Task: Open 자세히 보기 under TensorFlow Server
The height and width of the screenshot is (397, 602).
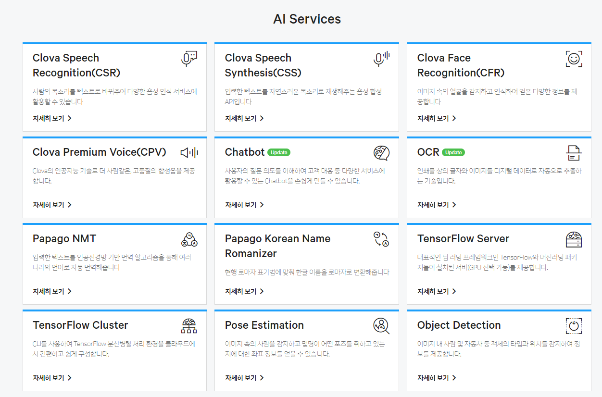Action: point(437,291)
